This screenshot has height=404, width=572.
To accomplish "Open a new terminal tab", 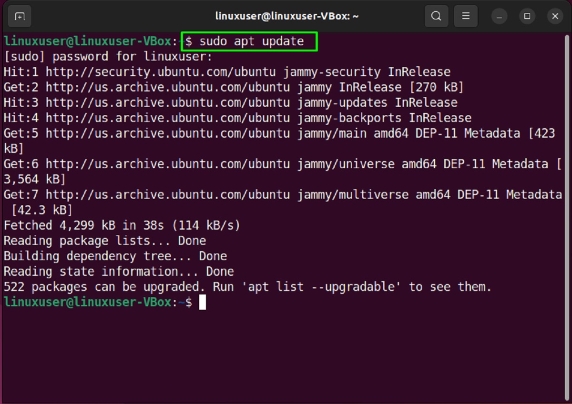I will tap(19, 16).
